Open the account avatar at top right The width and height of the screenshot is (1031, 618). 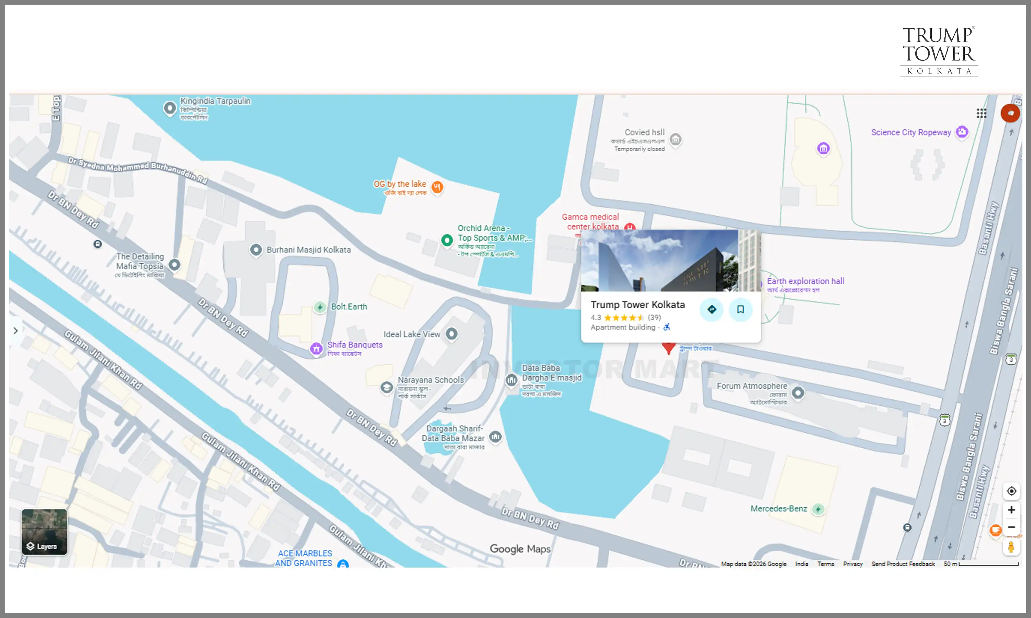(x=1010, y=113)
